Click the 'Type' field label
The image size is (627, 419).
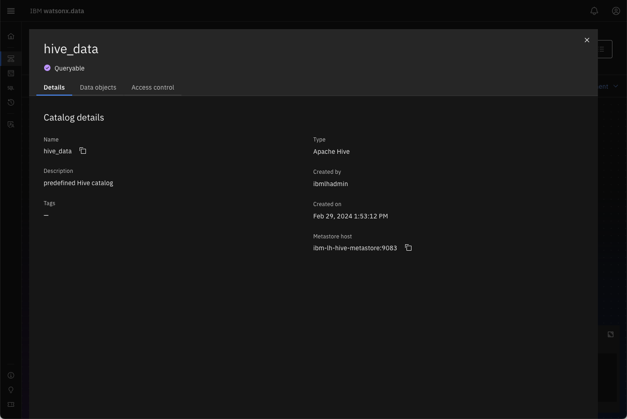tap(319, 139)
